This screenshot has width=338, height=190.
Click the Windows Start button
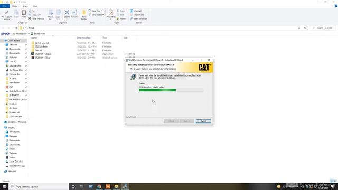tap(4, 186)
